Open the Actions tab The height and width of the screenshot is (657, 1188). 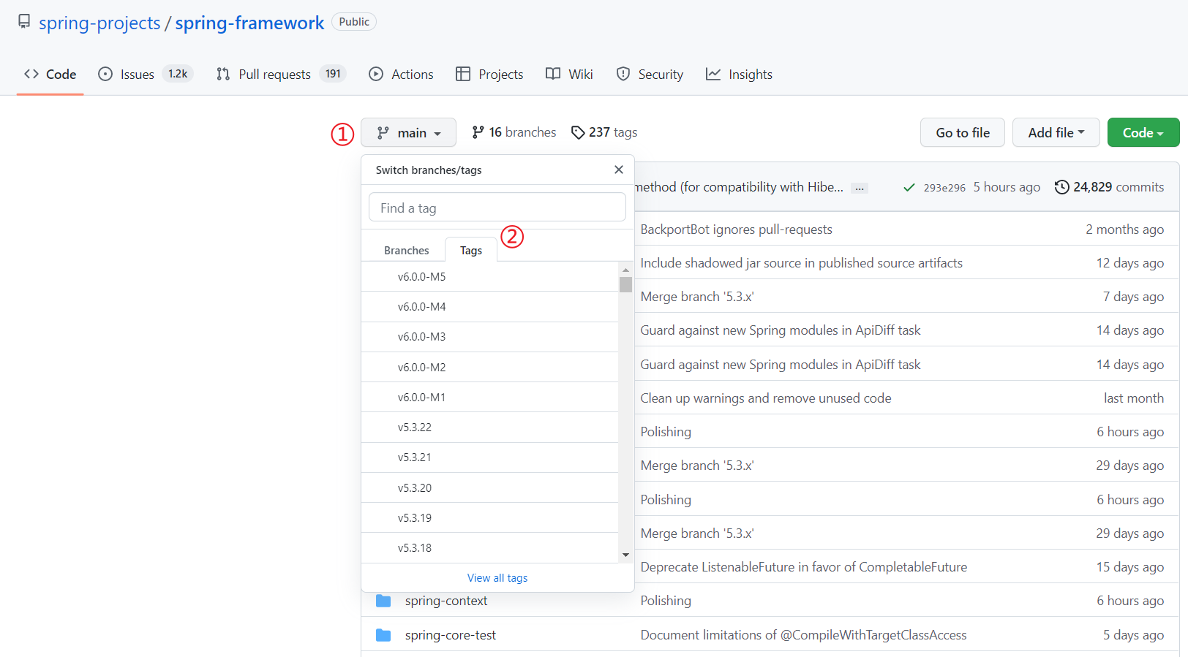[401, 74]
